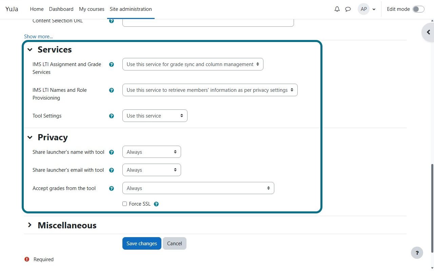Click help icon beside IMS LTI Assignment and Grade Services

tap(111, 64)
